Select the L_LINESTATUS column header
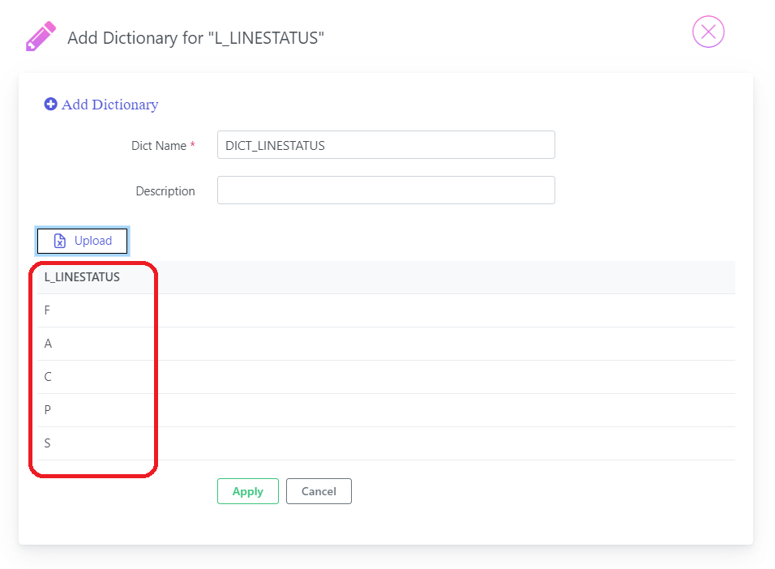 82,277
